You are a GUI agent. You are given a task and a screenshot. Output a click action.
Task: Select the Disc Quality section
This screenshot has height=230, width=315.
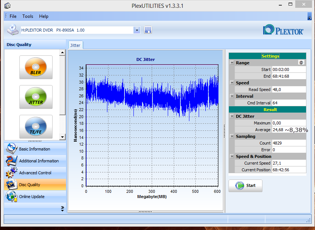pyautogui.click(x=35, y=184)
